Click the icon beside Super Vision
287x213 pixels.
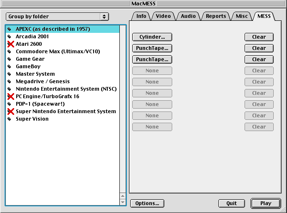9,119
